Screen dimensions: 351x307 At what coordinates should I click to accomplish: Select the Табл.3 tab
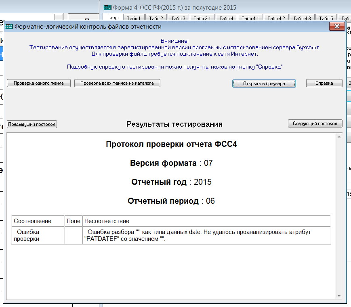pos(178,19)
